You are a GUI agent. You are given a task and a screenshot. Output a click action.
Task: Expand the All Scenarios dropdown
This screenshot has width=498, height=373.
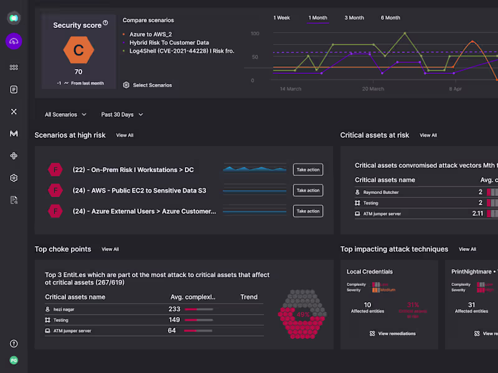(x=65, y=114)
